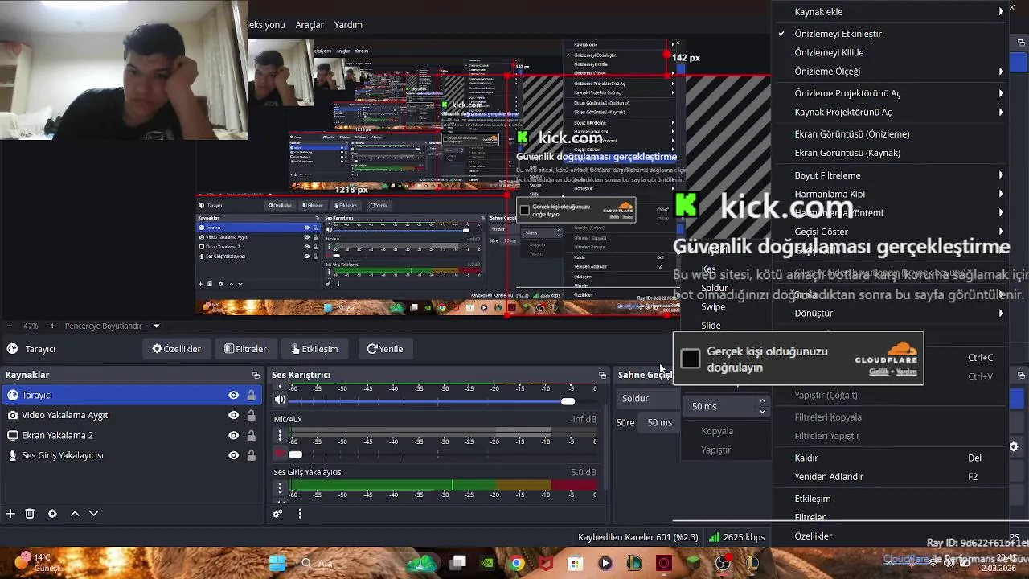Open the Windows Start menu

(x=277, y=563)
